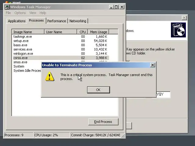Click the Processes: 9 status bar entry

point(19,135)
